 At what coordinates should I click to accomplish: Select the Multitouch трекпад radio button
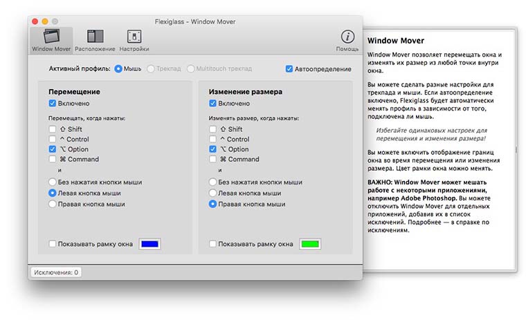click(x=190, y=68)
